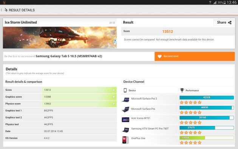Tap the battery icon in status bar
The height and width of the screenshot is (149, 238).
225,2
